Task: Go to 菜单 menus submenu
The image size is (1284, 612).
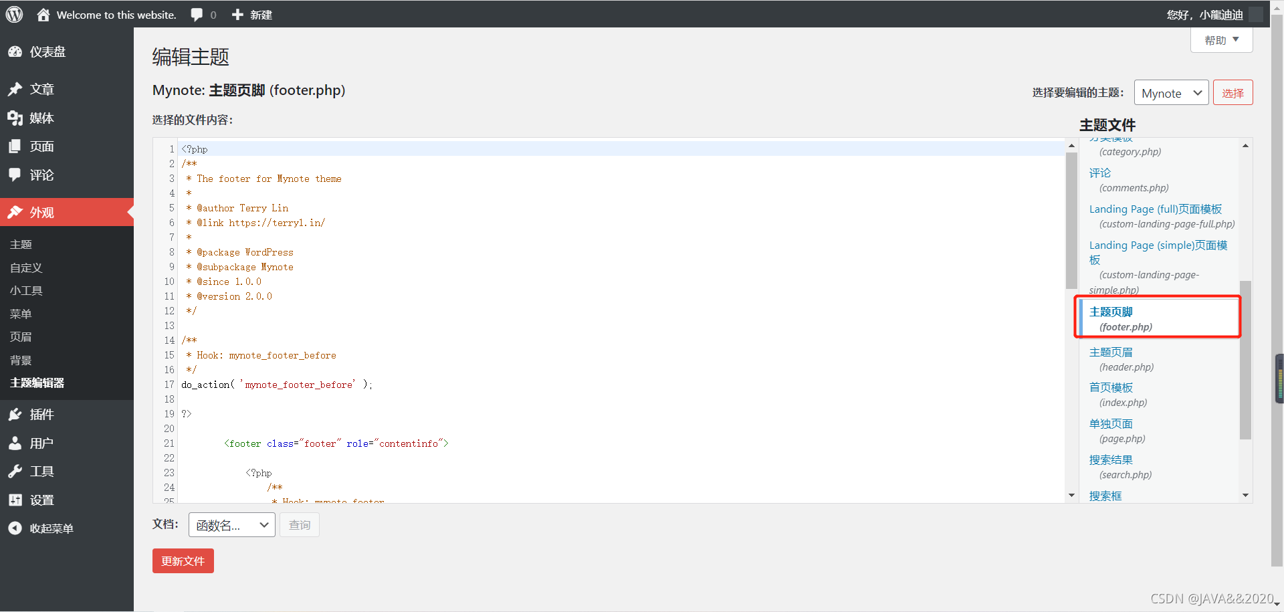Action: (21, 314)
